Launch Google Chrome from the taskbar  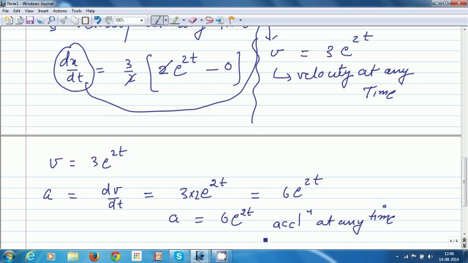pos(116,256)
